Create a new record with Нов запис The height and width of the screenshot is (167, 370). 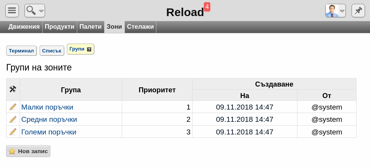[28, 151]
